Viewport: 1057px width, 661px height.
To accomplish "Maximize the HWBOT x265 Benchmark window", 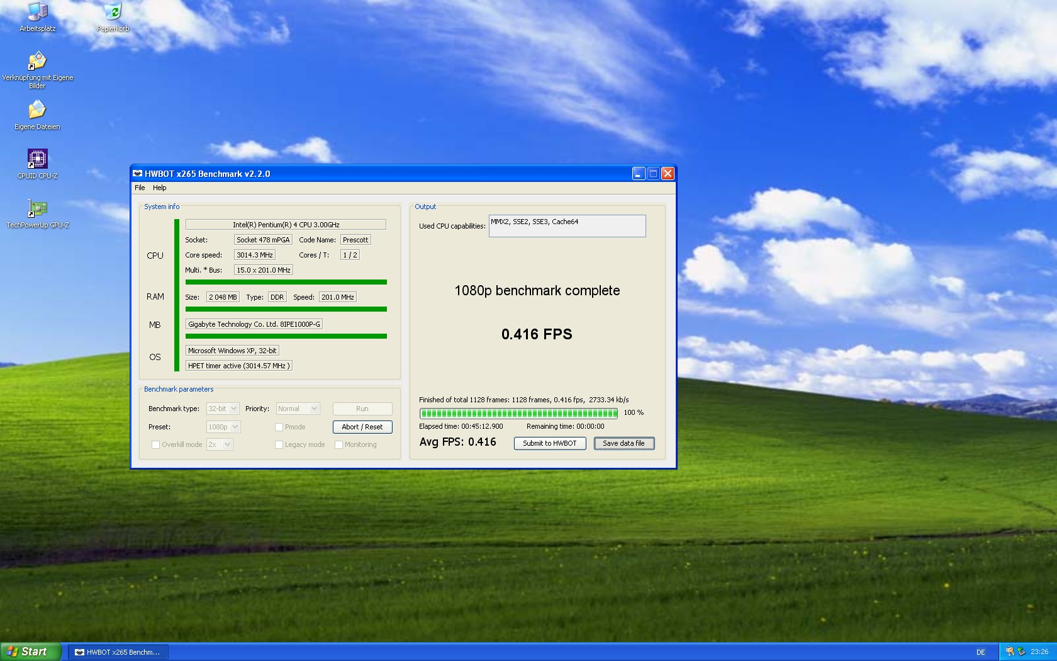I will (653, 174).
